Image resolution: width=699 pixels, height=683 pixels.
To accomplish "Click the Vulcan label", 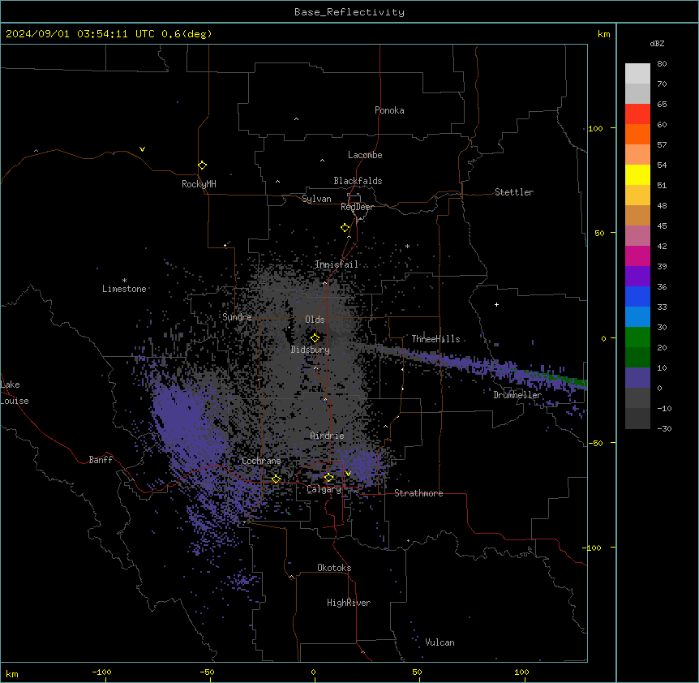I will [440, 642].
